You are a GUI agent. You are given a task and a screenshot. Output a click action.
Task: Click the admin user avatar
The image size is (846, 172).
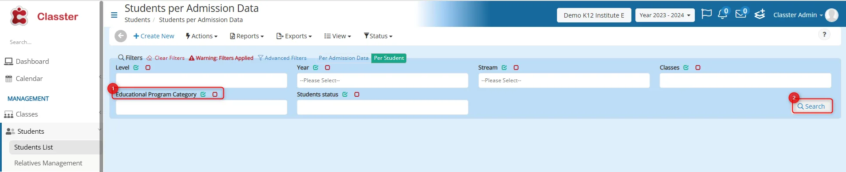831,15
